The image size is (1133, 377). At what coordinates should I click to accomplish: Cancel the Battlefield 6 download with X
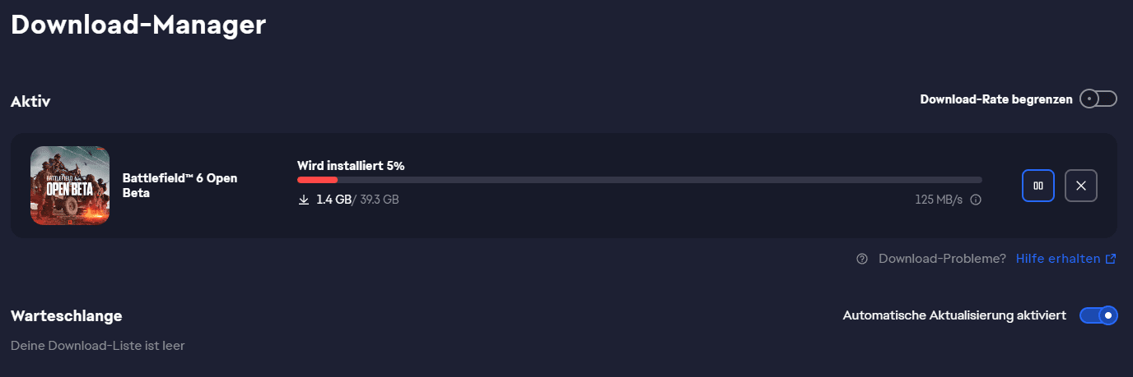coord(1080,186)
